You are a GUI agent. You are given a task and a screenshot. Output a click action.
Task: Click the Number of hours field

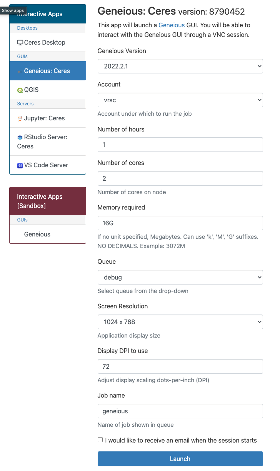tap(180, 145)
